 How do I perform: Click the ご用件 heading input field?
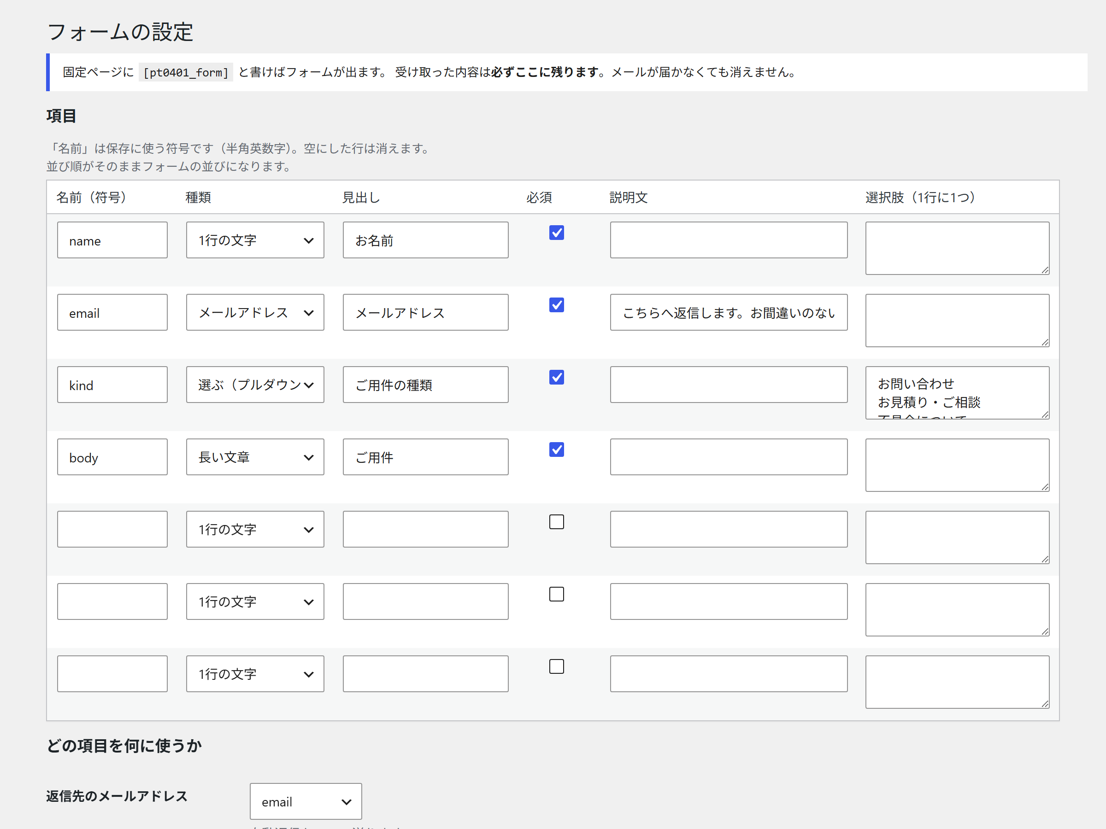(425, 457)
